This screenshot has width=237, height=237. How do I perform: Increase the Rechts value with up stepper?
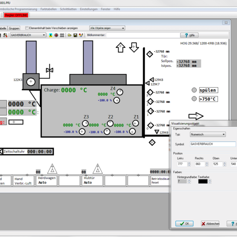point(207,163)
